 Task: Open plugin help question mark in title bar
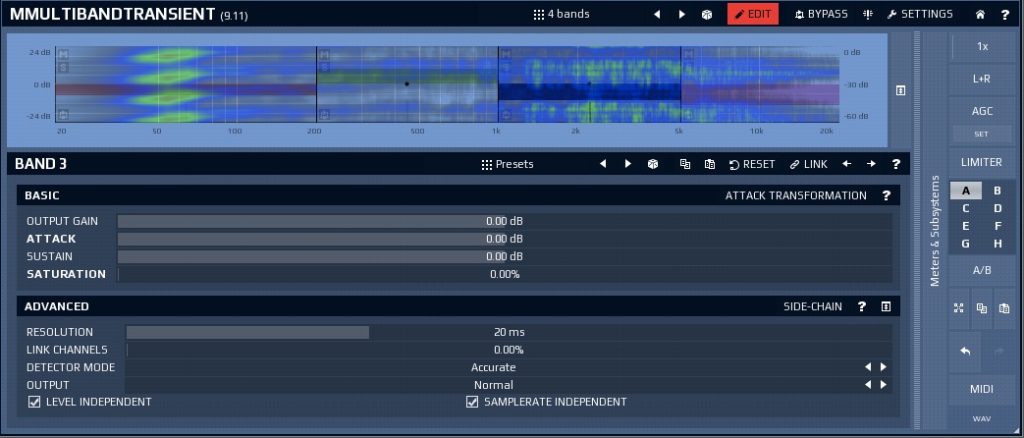click(x=1005, y=15)
